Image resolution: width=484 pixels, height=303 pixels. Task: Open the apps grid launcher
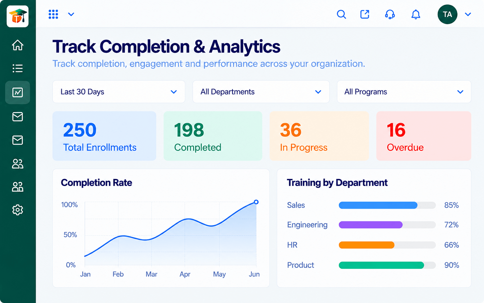click(53, 14)
